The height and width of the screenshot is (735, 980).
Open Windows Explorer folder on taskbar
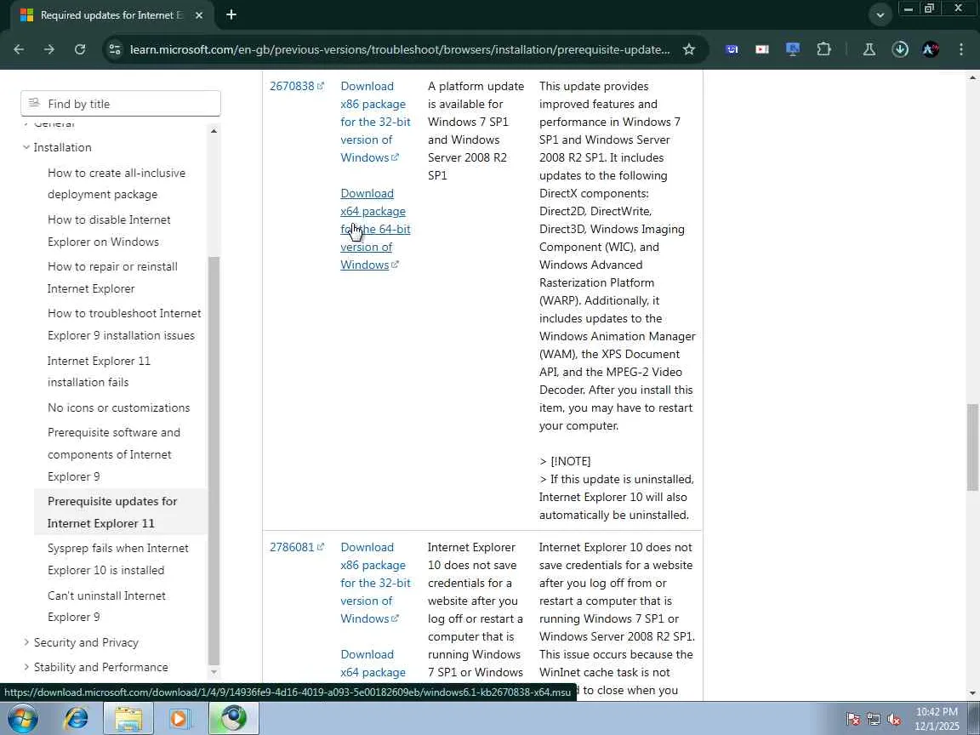(128, 718)
